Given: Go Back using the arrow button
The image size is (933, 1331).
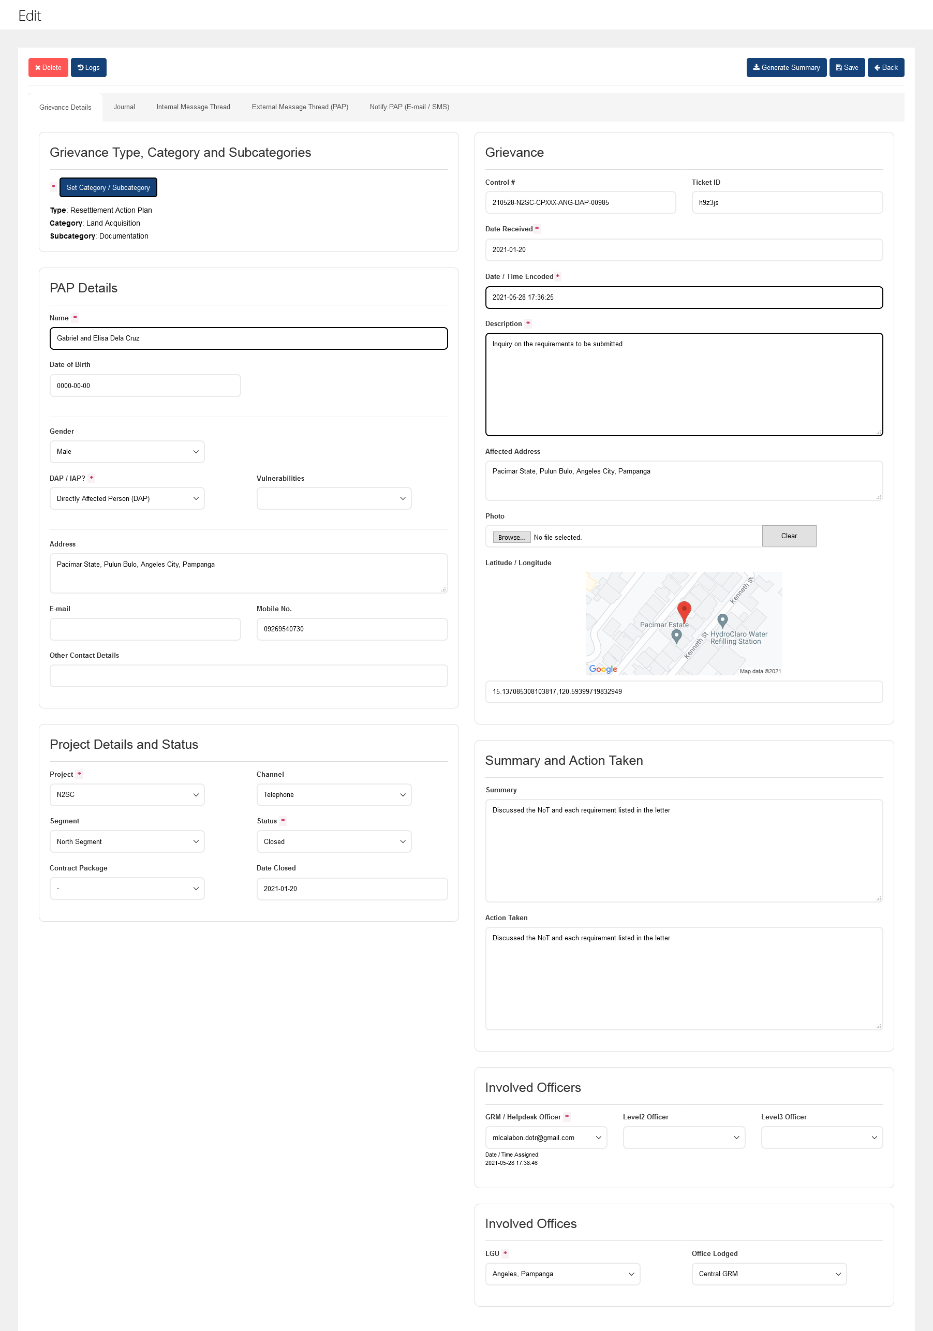Looking at the screenshot, I should tap(885, 67).
